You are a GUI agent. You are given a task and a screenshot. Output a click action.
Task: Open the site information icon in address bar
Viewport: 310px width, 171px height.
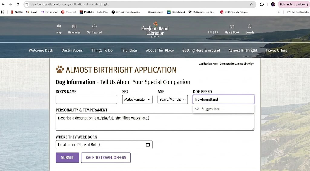tap(27, 4)
